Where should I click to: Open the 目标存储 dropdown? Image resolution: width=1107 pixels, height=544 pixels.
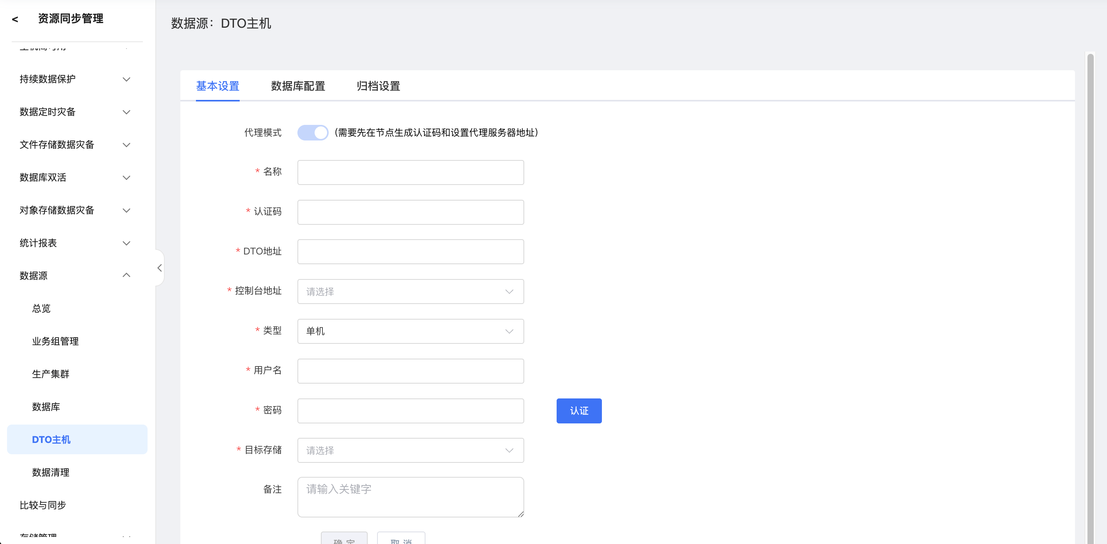(410, 450)
